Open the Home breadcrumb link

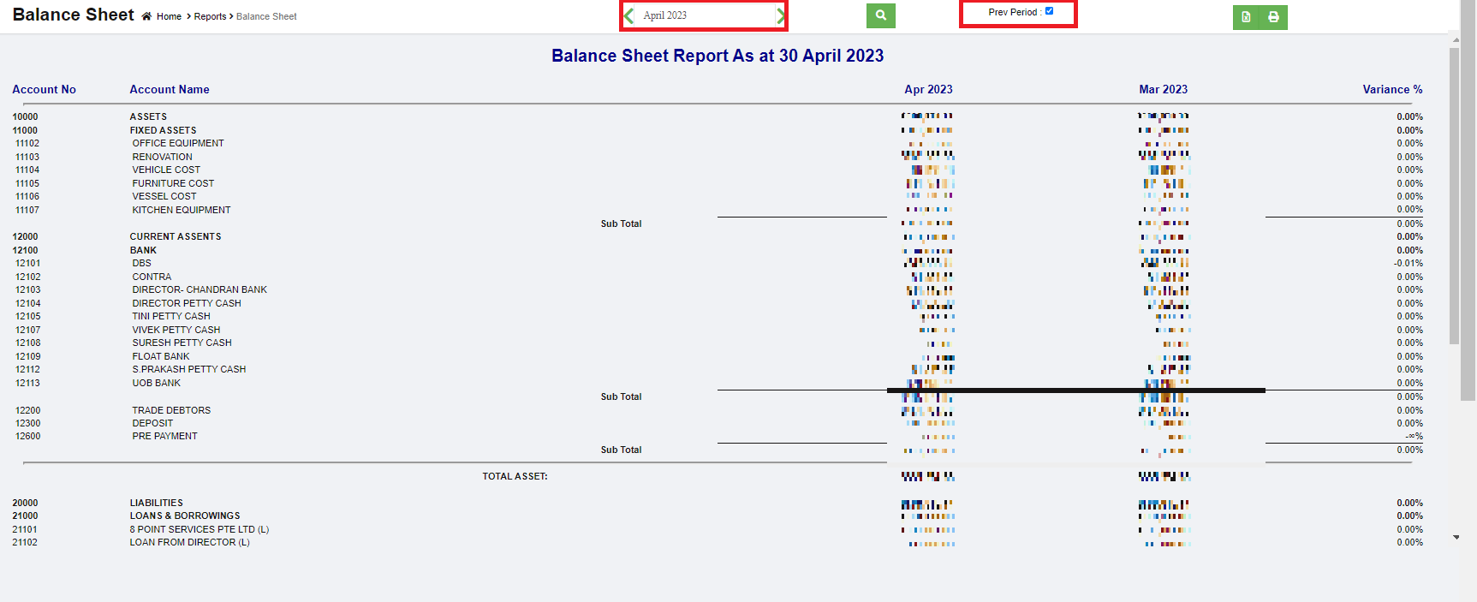[169, 16]
